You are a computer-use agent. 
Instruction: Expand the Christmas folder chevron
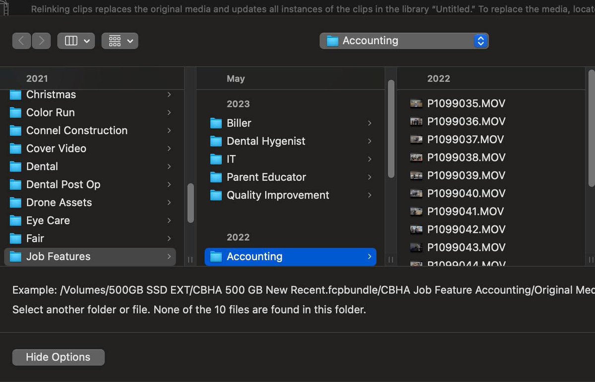click(169, 95)
